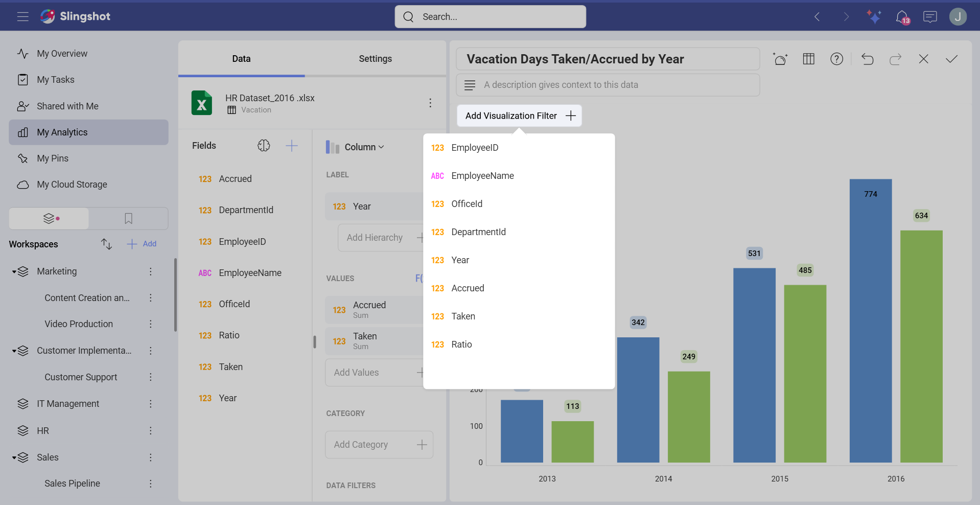This screenshot has height=505, width=980.
Task: Switch to the bookmarks tab
Action: (x=128, y=219)
